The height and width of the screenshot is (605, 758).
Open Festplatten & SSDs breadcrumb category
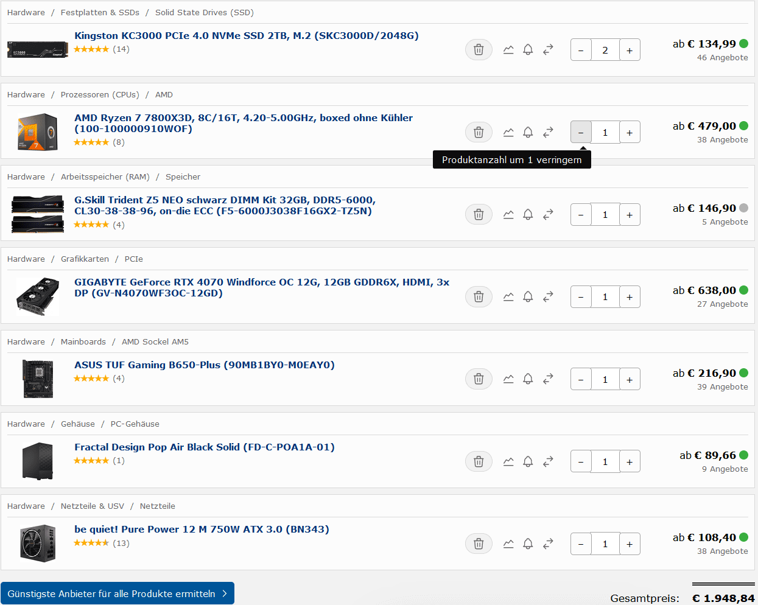point(100,12)
